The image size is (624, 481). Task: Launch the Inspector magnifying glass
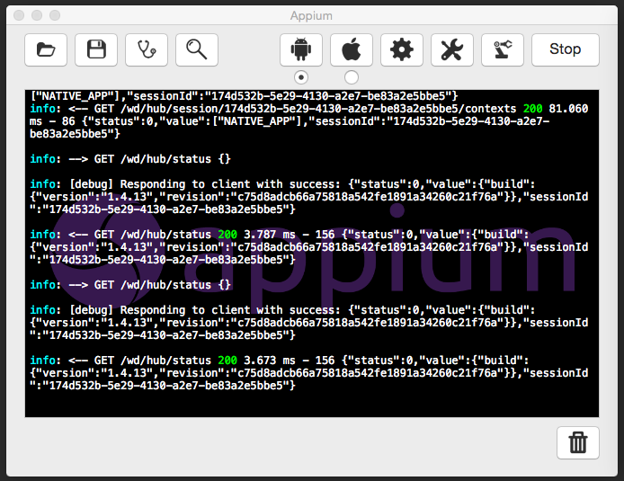coord(197,49)
